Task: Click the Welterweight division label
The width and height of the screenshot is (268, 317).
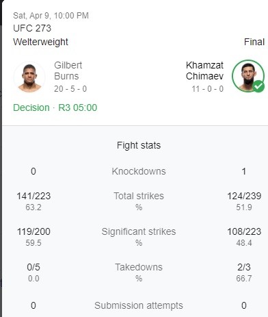Action: click(x=40, y=42)
